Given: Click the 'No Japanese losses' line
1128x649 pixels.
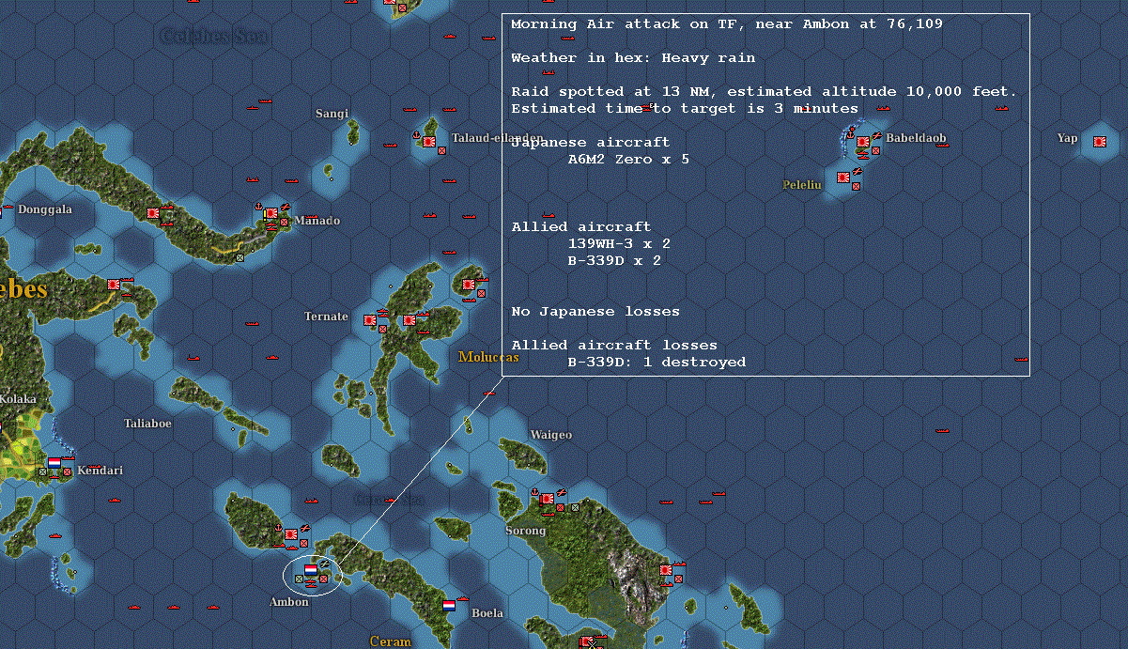Looking at the screenshot, I should tap(595, 311).
